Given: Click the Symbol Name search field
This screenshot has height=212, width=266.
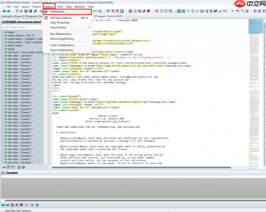Looking at the screenshot, I should coord(21,27).
